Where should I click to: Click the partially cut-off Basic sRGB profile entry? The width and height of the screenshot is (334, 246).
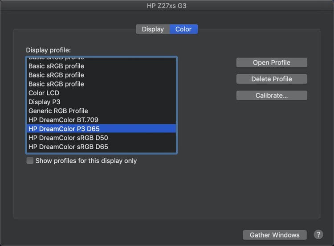(56, 58)
